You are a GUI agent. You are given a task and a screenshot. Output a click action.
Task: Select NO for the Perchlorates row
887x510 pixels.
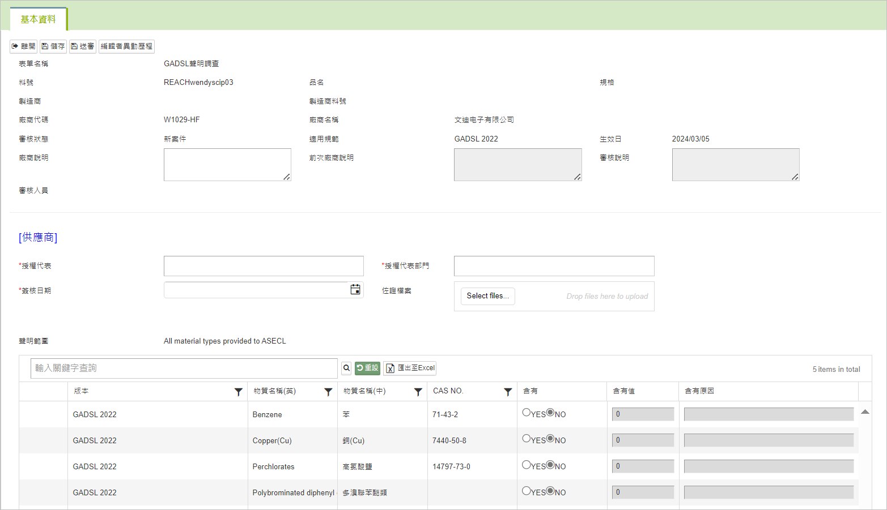[x=550, y=465]
